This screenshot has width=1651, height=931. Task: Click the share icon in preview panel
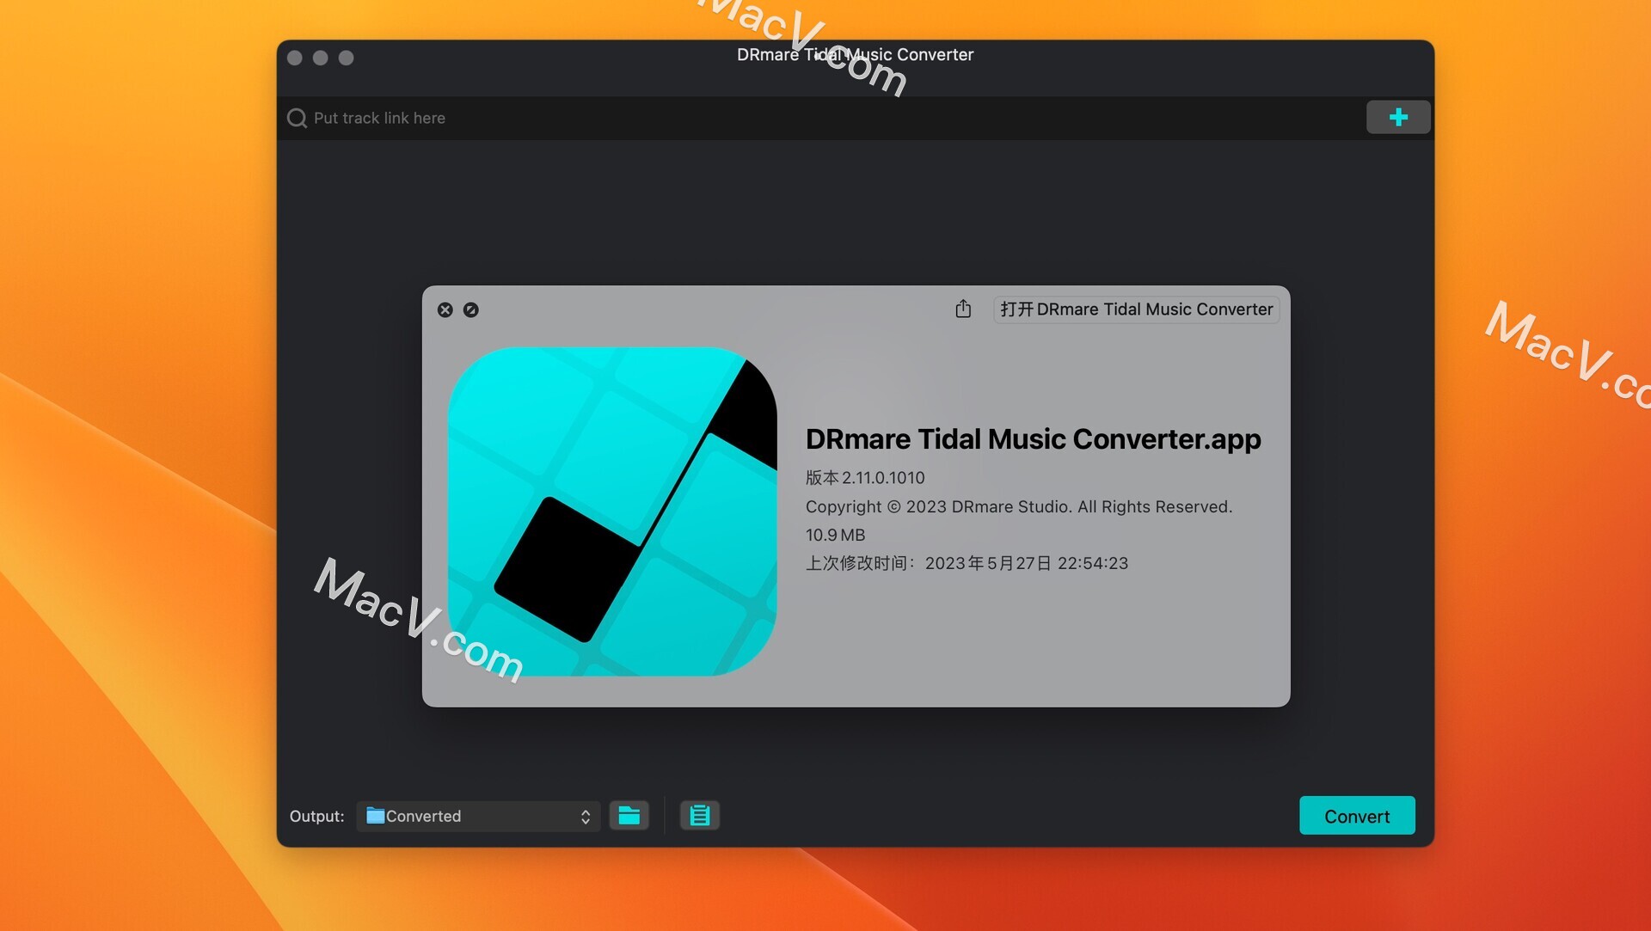coord(963,309)
